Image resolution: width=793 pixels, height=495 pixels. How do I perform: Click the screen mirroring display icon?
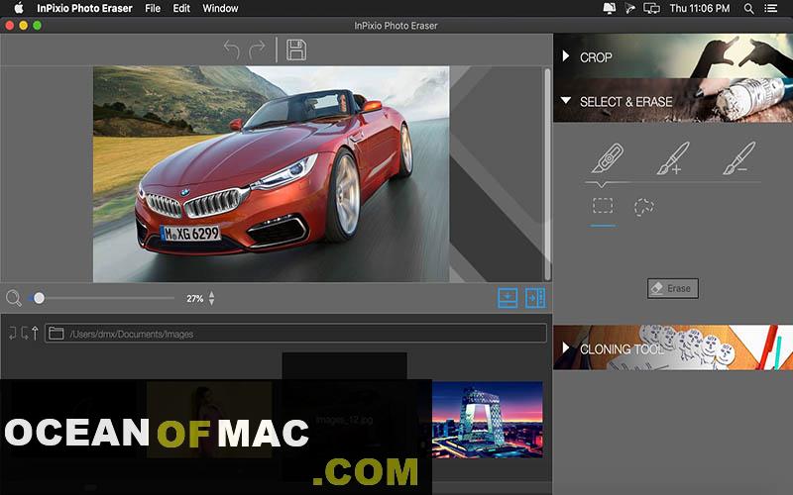651,9
